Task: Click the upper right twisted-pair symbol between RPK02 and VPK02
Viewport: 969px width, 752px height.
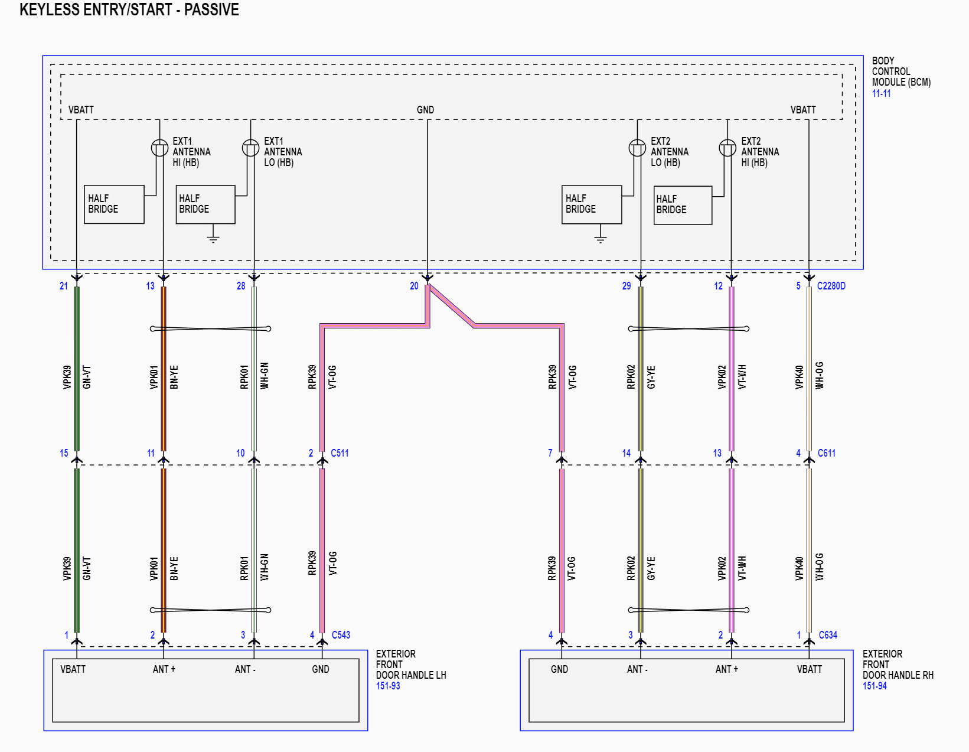Action: 689,328
